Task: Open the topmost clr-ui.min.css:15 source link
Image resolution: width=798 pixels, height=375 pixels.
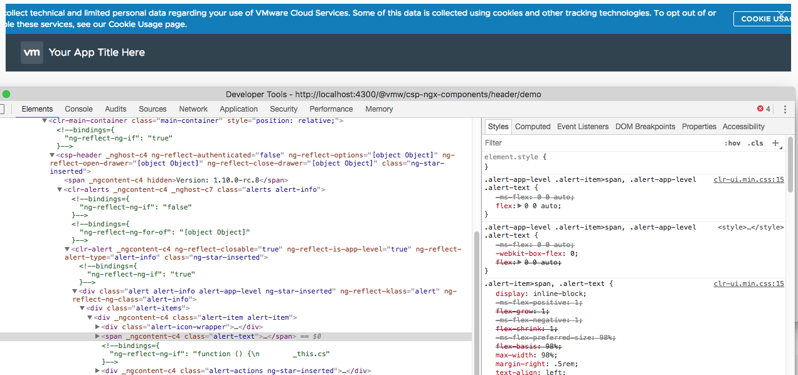Action: [x=749, y=179]
